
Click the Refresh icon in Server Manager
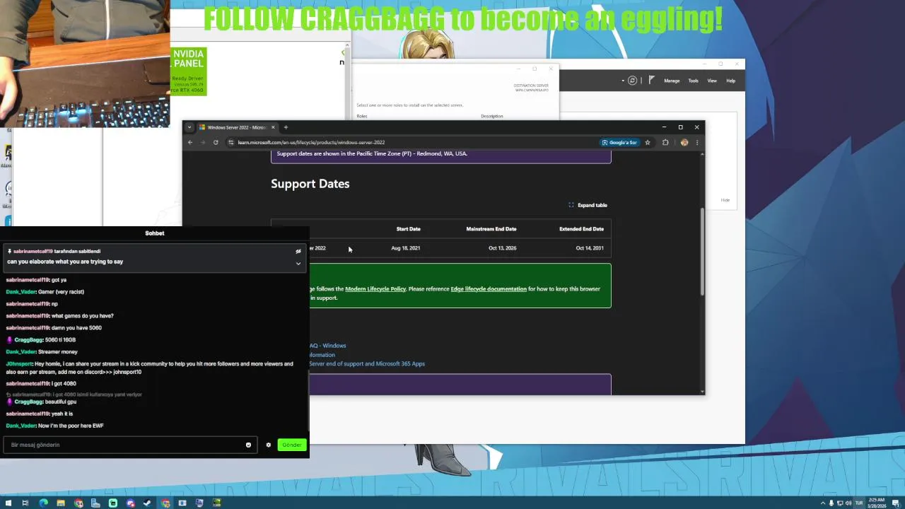(x=633, y=80)
